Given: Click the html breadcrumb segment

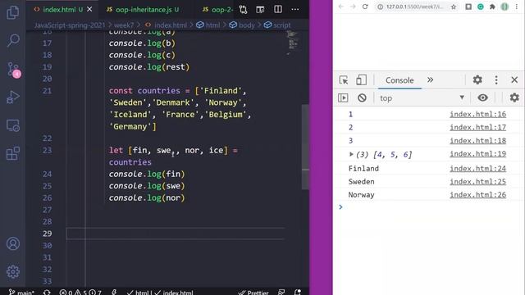Looking at the screenshot, I should (x=208, y=25).
